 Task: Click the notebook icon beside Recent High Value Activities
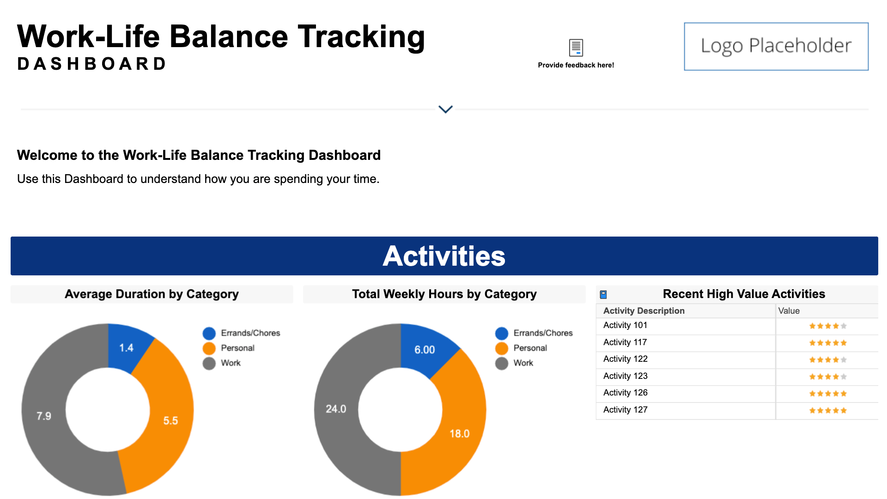pos(603,294)
